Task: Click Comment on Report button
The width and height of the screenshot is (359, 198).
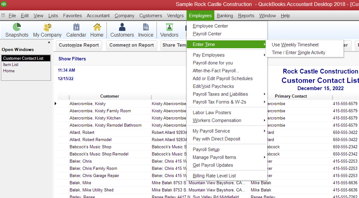Action: pos(131,45)
